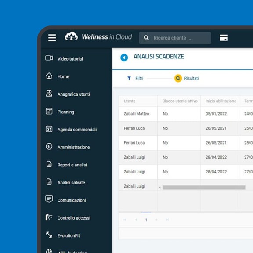Screen dimensions: 253x253
Task: Go to first page pager icon
Action: coord(125,220)
